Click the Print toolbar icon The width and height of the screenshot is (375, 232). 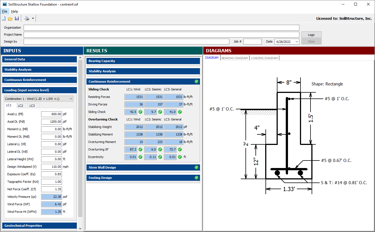click(x=27, y=19)
